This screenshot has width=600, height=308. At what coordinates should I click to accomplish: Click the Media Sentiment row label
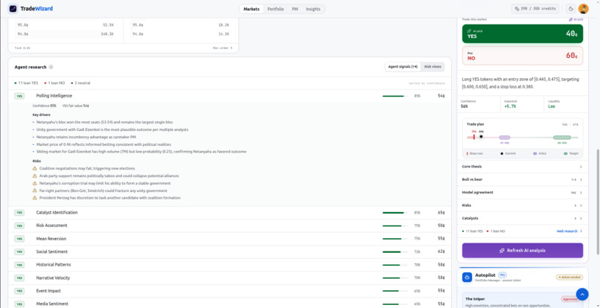point(52,304)
